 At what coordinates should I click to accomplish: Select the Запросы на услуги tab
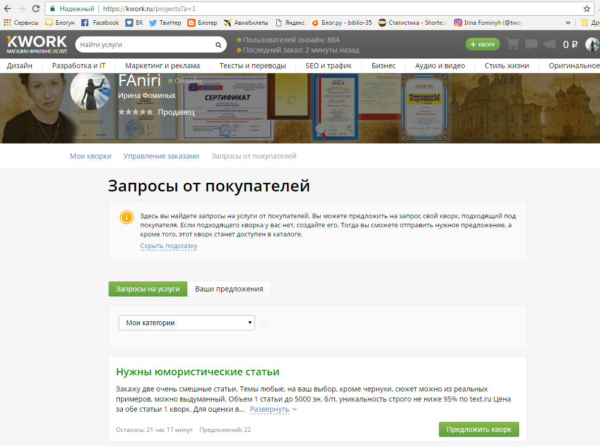(147, 289)
